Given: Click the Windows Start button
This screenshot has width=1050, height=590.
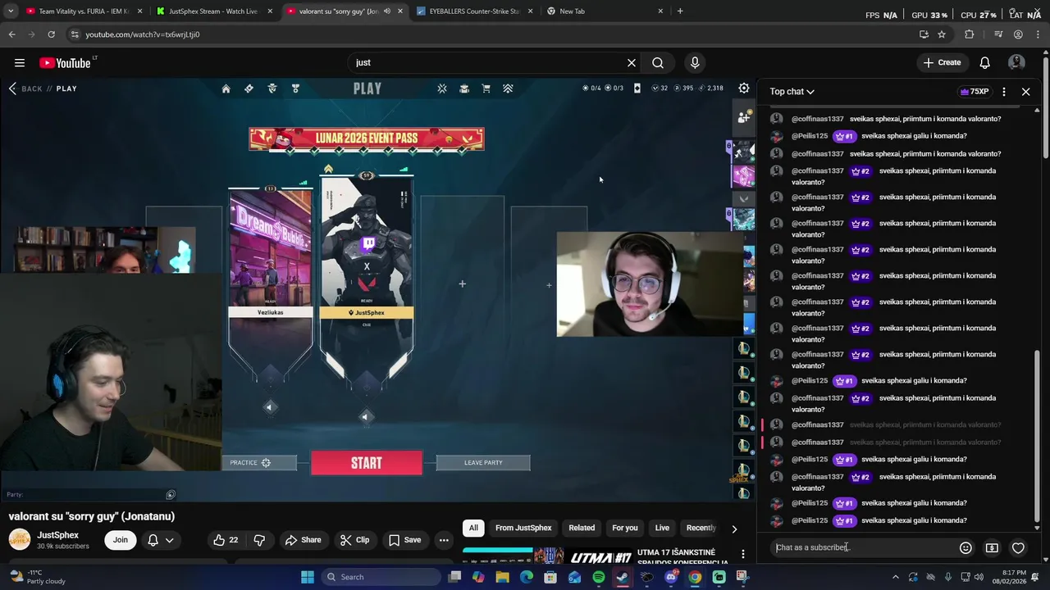Looking at the screenshot, I should (308, 577).
